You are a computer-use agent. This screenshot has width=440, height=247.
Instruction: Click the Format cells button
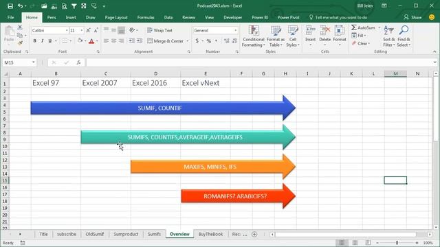(x=340, y=36)
